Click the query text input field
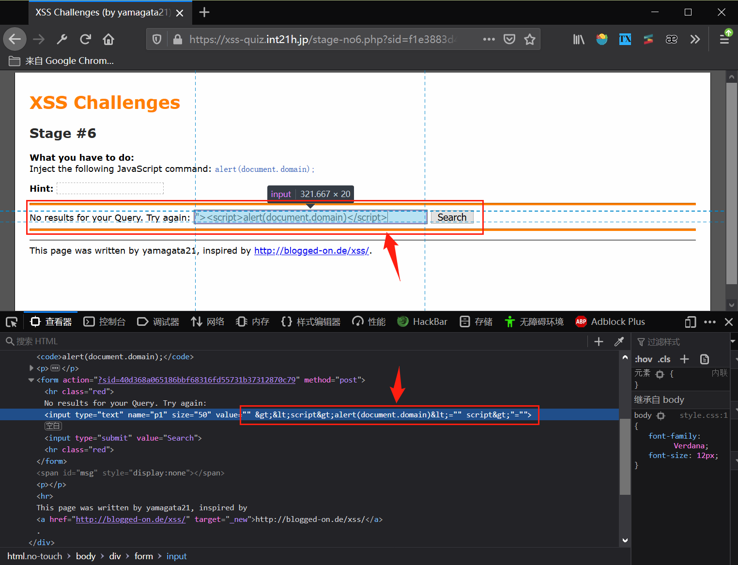This screenshot has height=565, width=738. (310, 217)
